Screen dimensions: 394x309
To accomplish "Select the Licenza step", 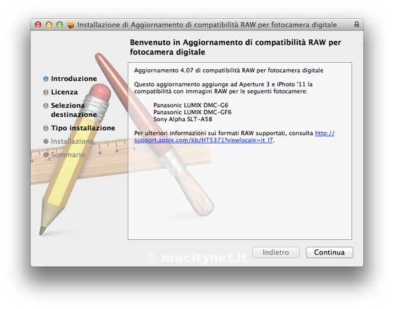I will (x=64, y=92).
